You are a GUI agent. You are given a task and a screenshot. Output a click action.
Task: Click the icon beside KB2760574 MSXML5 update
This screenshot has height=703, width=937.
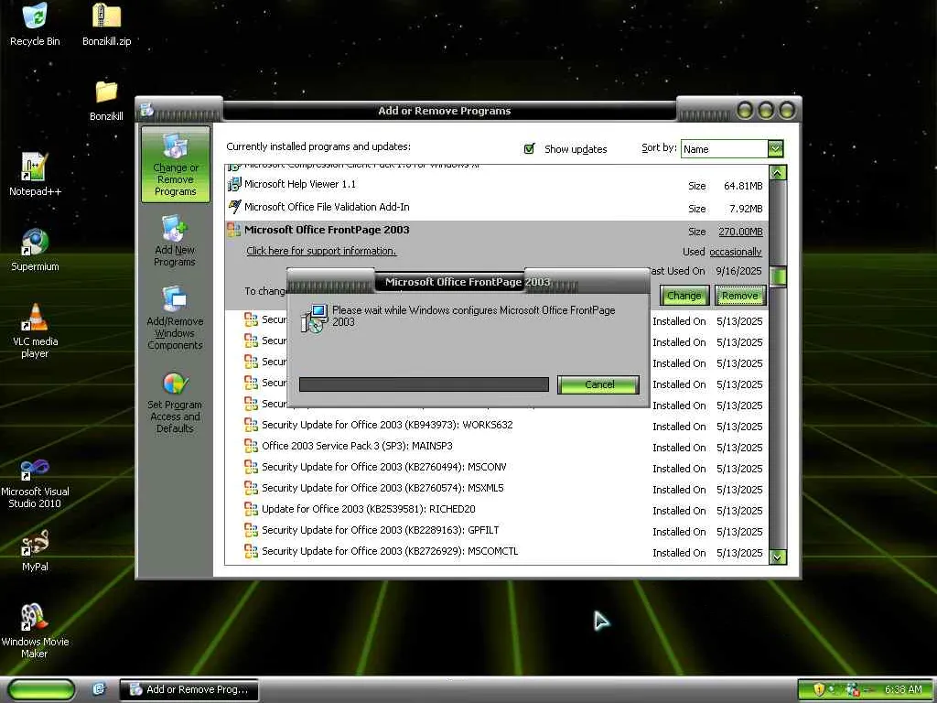[x=251, y=488]
